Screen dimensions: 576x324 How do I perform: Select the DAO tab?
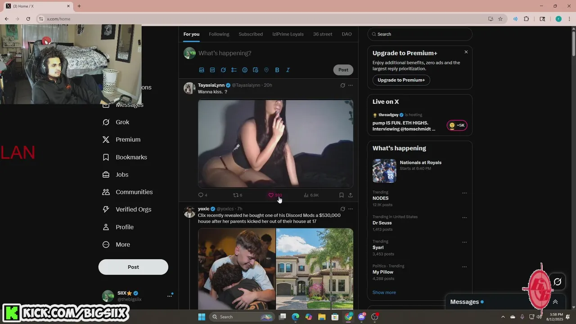tap(346, 34)
